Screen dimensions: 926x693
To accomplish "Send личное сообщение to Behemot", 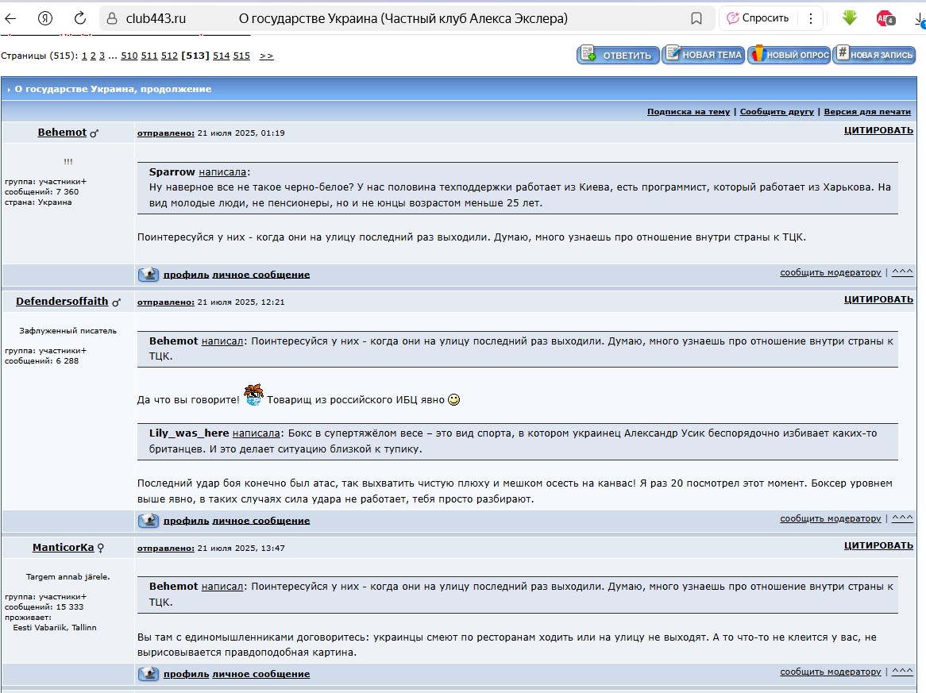I will (261, 275).
